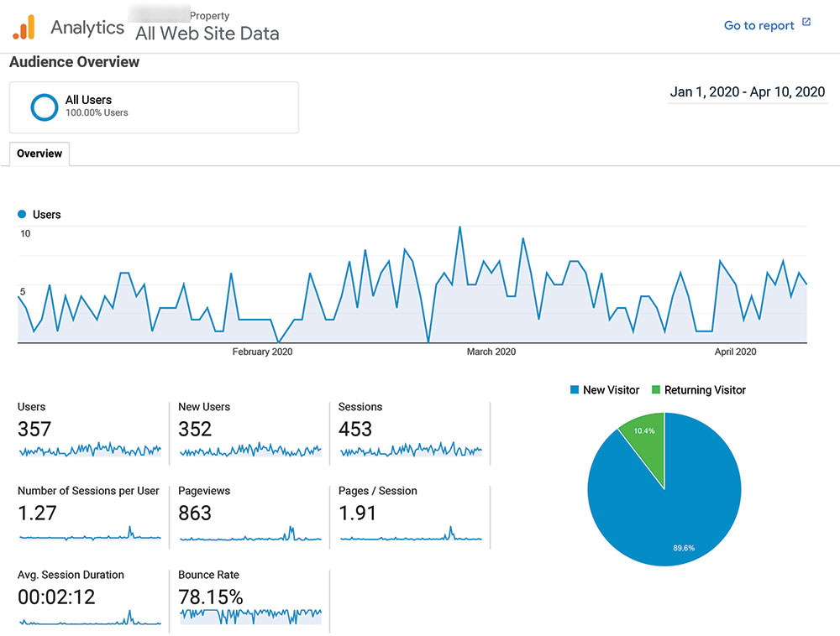Click the March 2020 axis label
Screen dimensions: 840x636
(x=491, y=352)
